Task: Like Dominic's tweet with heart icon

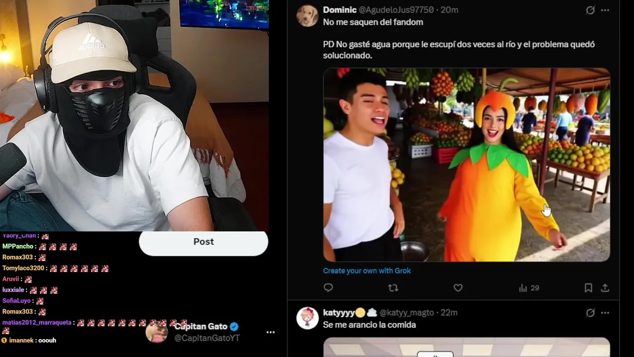Action: pyautogui.click(x=458, y=288)
